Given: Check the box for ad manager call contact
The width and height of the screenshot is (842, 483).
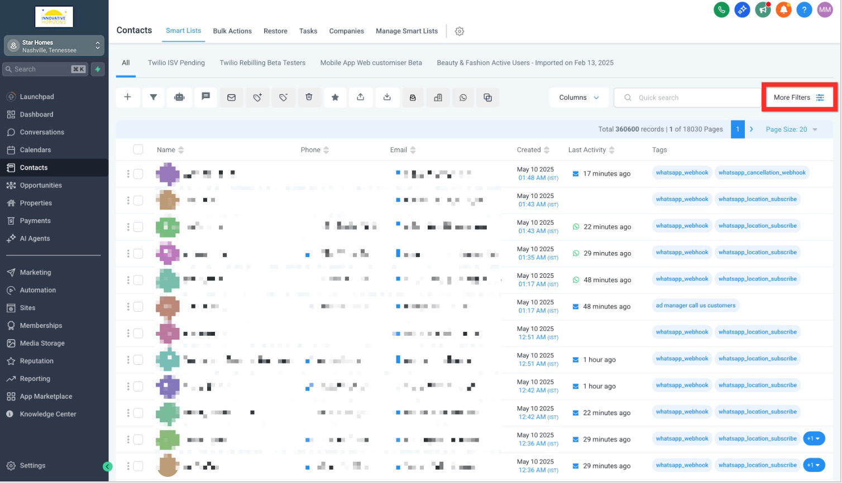Looking at the screenshot, I should point(138,307).
